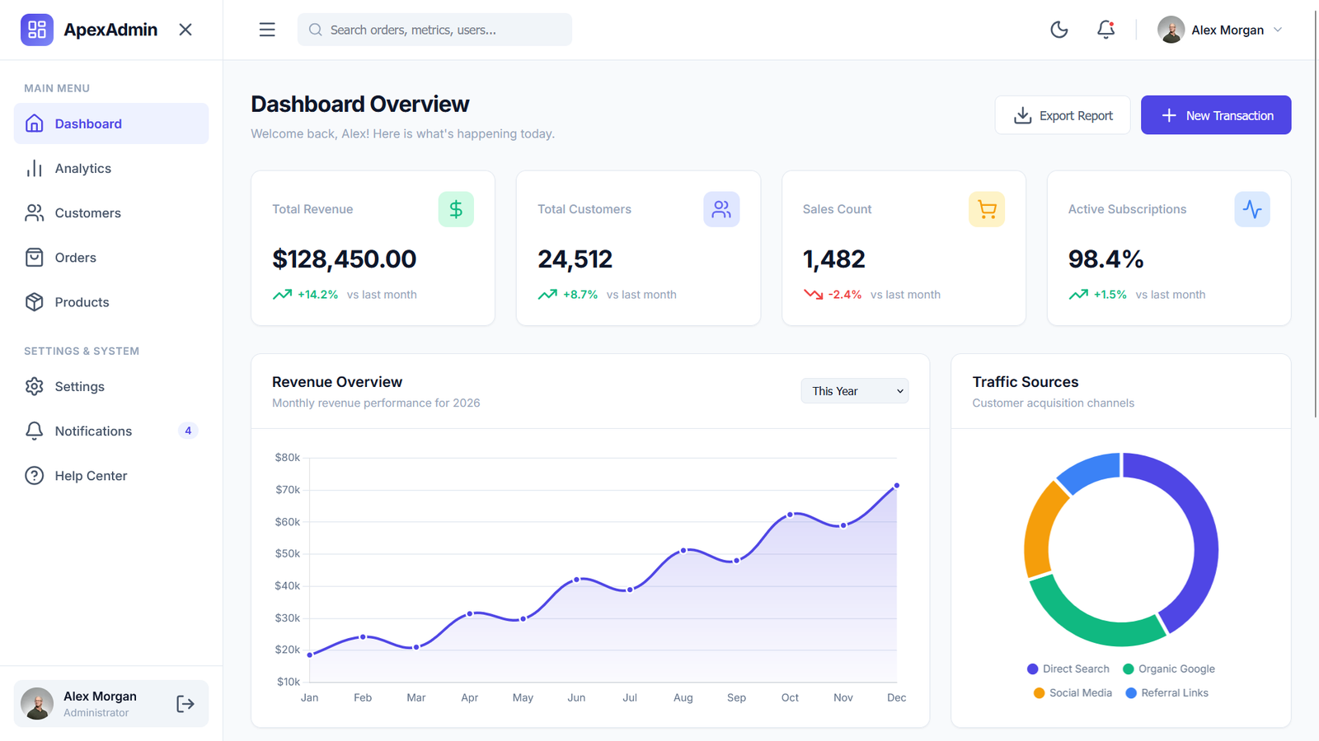Click the -2.4% sales change text
1319x741 pixels.
pos(845,295)
